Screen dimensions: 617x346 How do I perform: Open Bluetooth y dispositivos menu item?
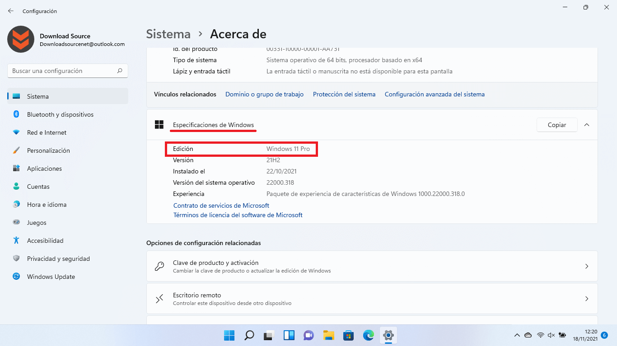(x=68, y=114)
